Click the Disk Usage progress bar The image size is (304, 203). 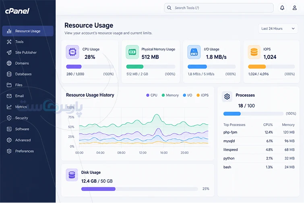140,189
